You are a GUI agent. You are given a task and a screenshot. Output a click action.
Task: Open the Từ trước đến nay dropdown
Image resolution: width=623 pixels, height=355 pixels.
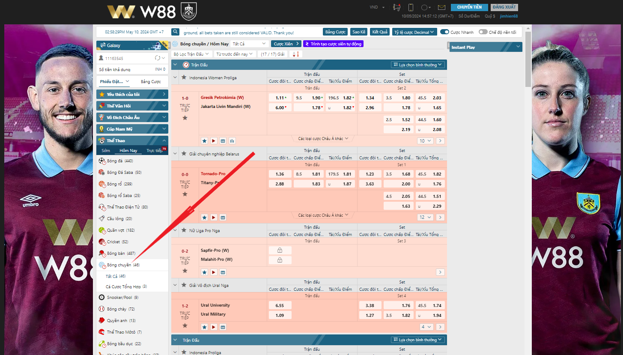235,54
